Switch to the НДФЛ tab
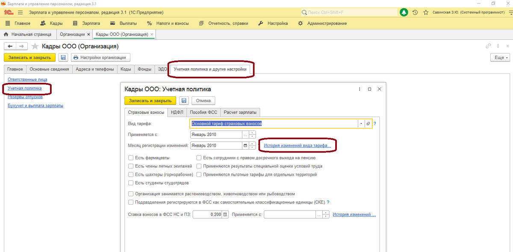Image resolution: width=513 pixels, height=252 pixels. pyautogui.click(x=177, y=113)
